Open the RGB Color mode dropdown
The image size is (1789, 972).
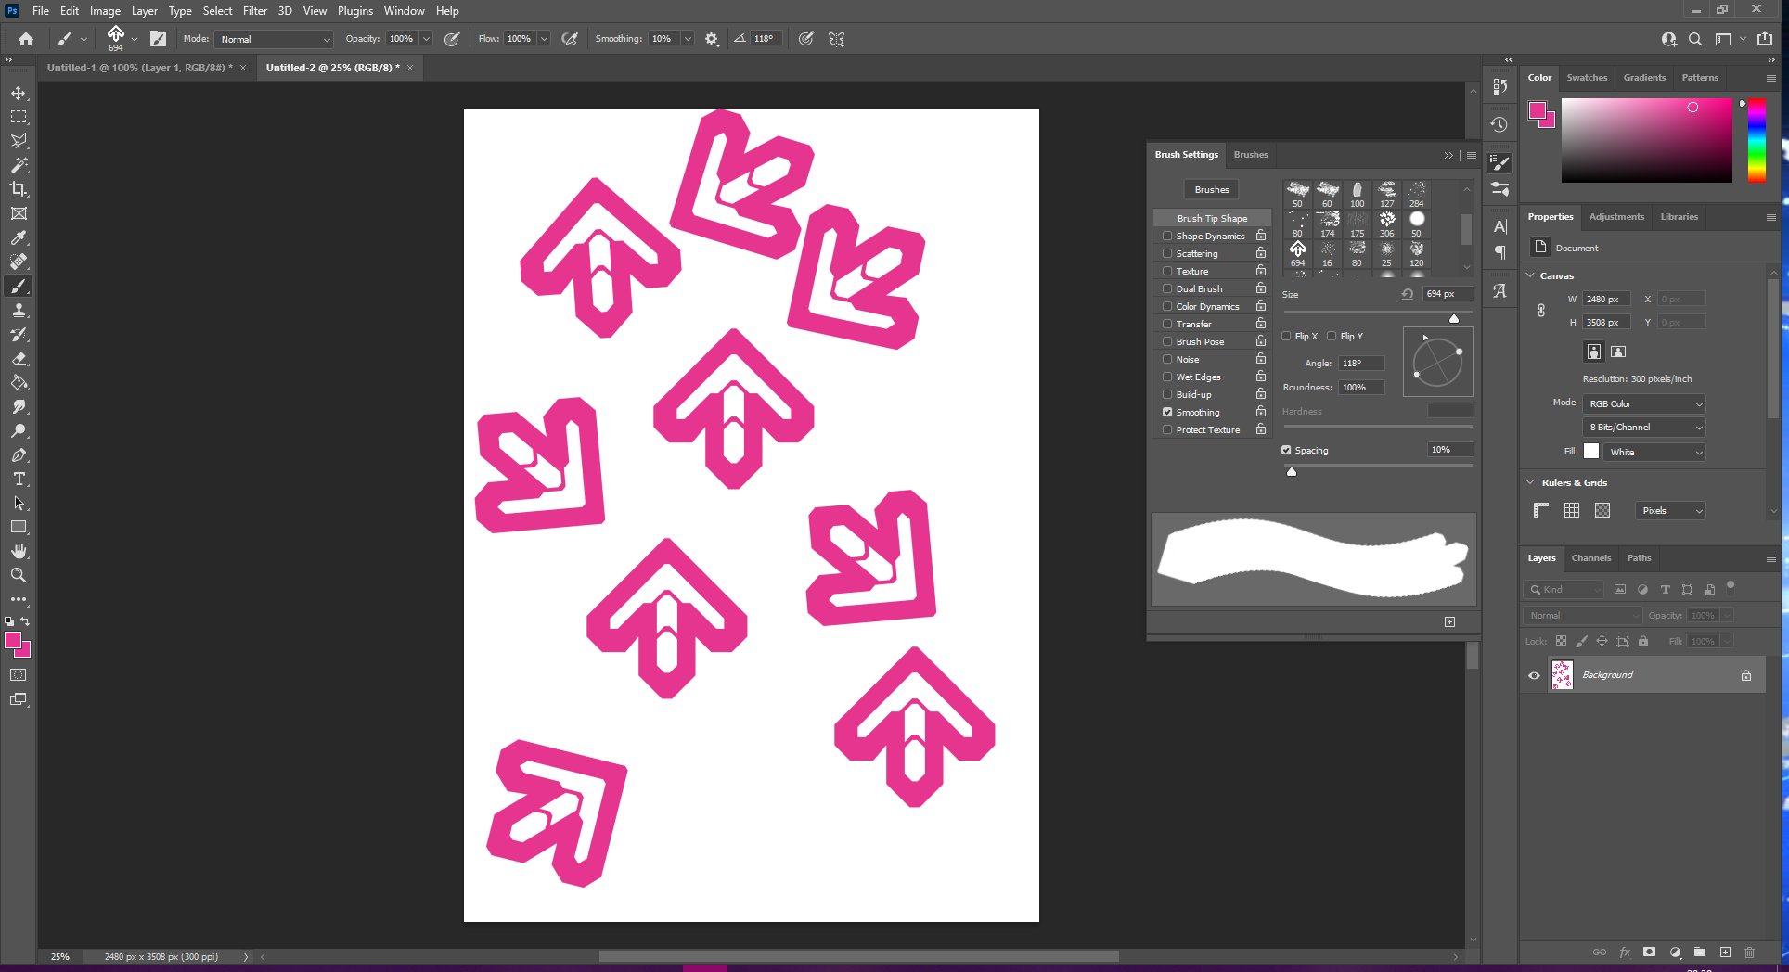[x=1643, y=403]
